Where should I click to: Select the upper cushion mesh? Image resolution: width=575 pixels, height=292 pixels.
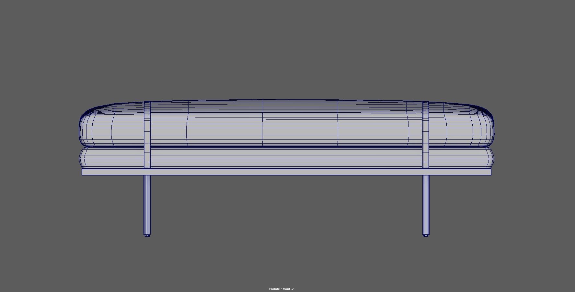[x=287, y=123]
